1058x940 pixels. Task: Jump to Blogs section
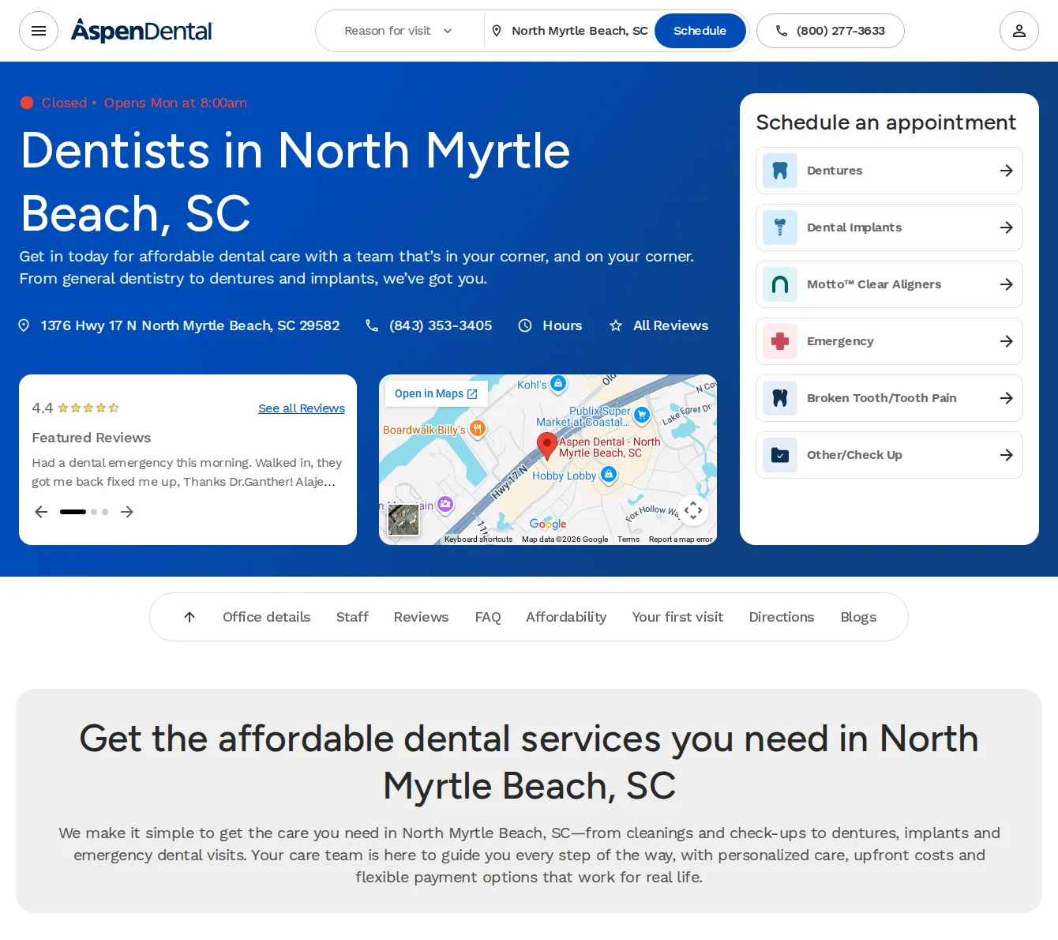858,617
